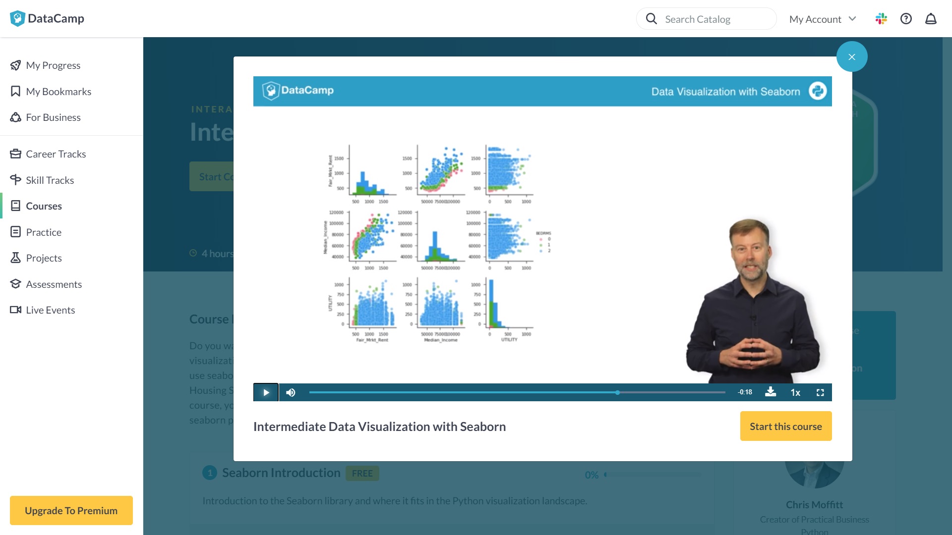Click DataCamp logo in video banner

tap(298, 91)
